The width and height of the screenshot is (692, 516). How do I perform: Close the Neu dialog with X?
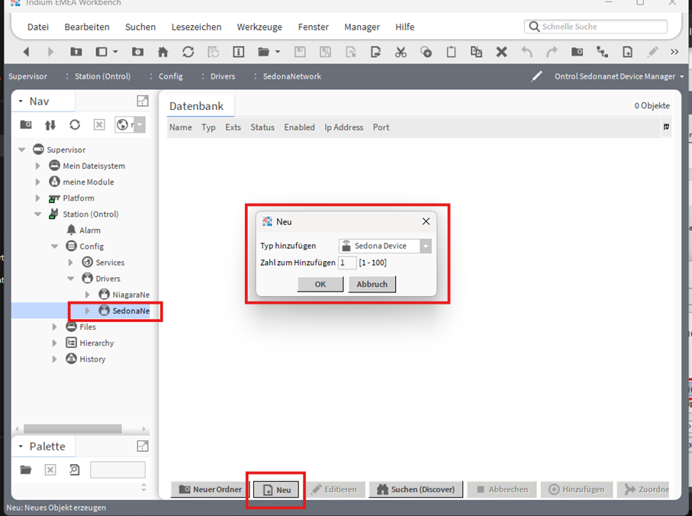coord(426,221)
